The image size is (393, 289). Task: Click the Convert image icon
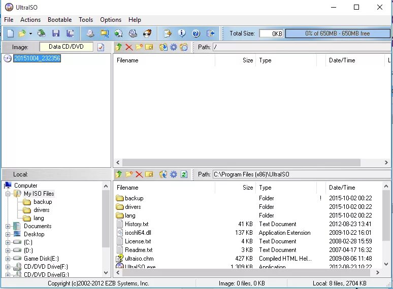pyautogui.click(x=119, y=33)
